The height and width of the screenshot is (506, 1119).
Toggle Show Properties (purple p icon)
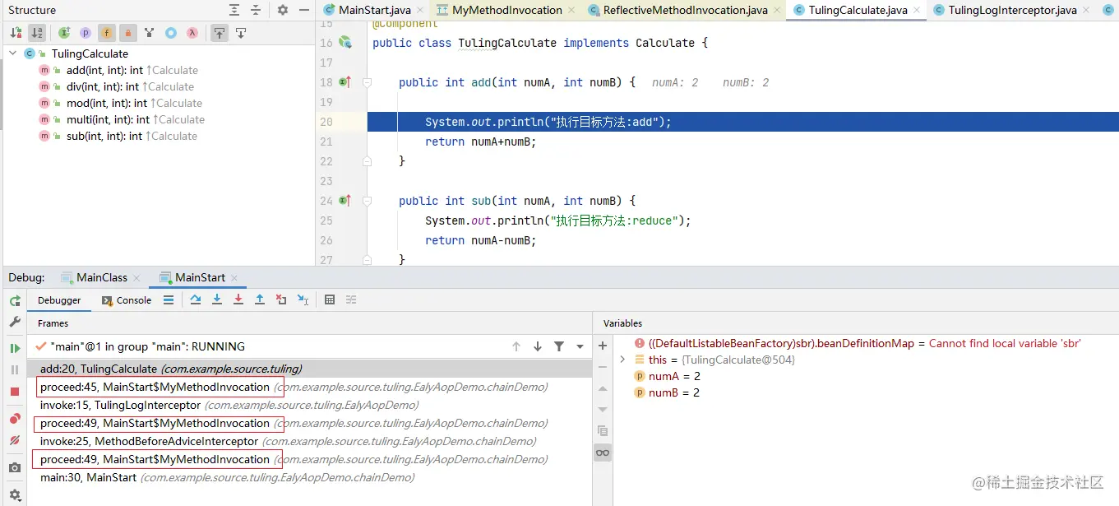[x=86, y=33]
